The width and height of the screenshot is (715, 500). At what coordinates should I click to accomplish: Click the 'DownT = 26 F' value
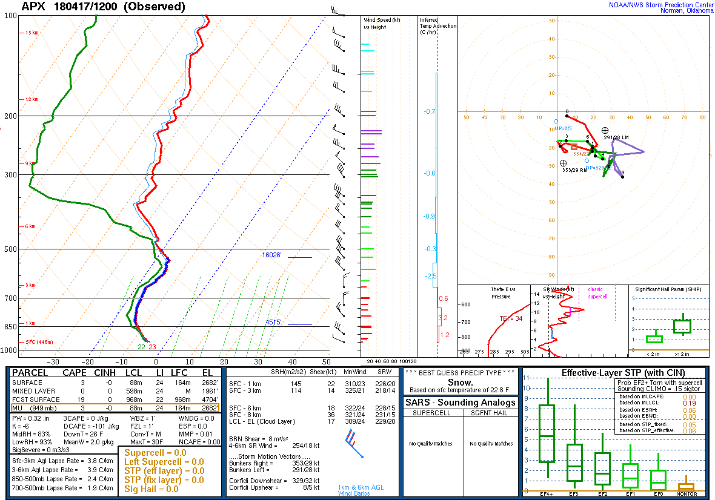(x=83, y=434)
